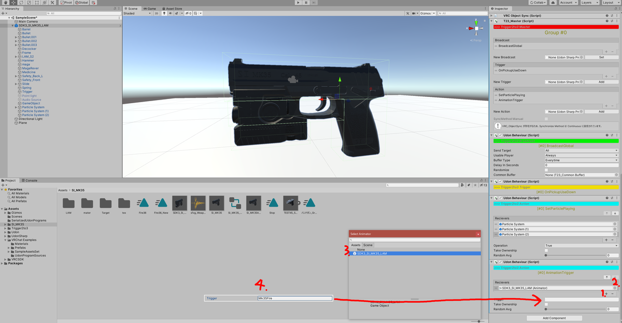The height and width of the screenshot is (323, 622).
Task: Click the plus icon under the Particle System receivers list
Action: 606,240
